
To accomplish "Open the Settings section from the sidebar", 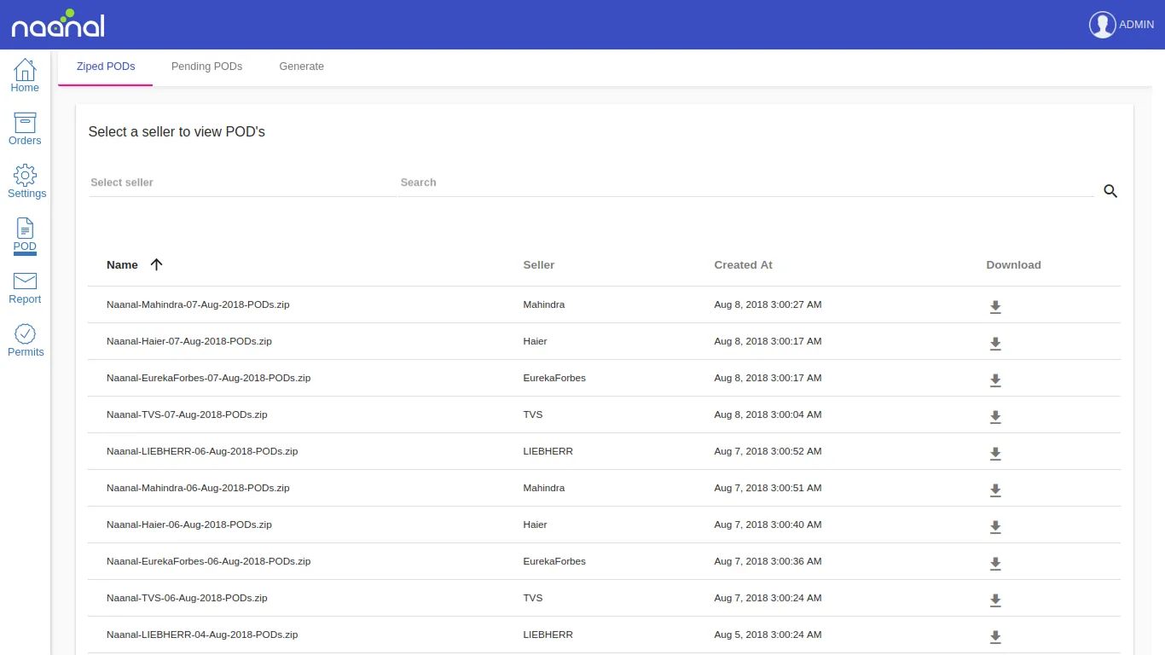I will [x=25, y=180].
